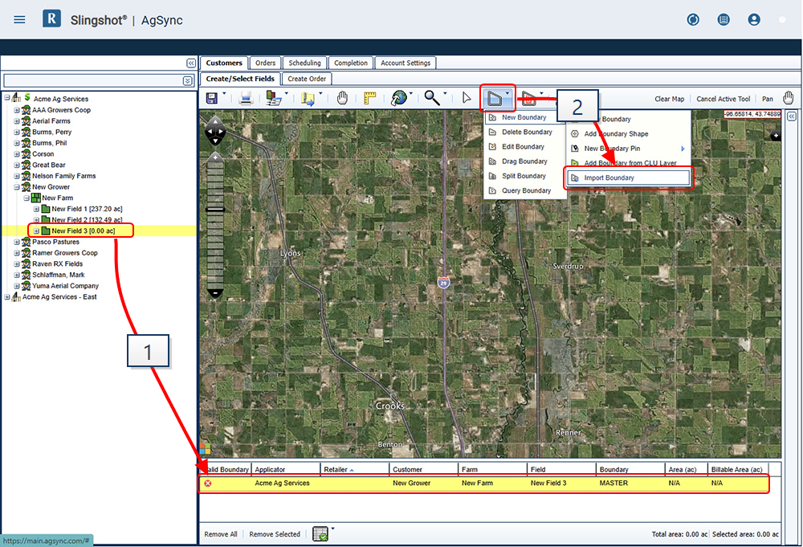Zoom out using the map minus button
This screenshot has height=547, width=803.
tap(215, 294)
